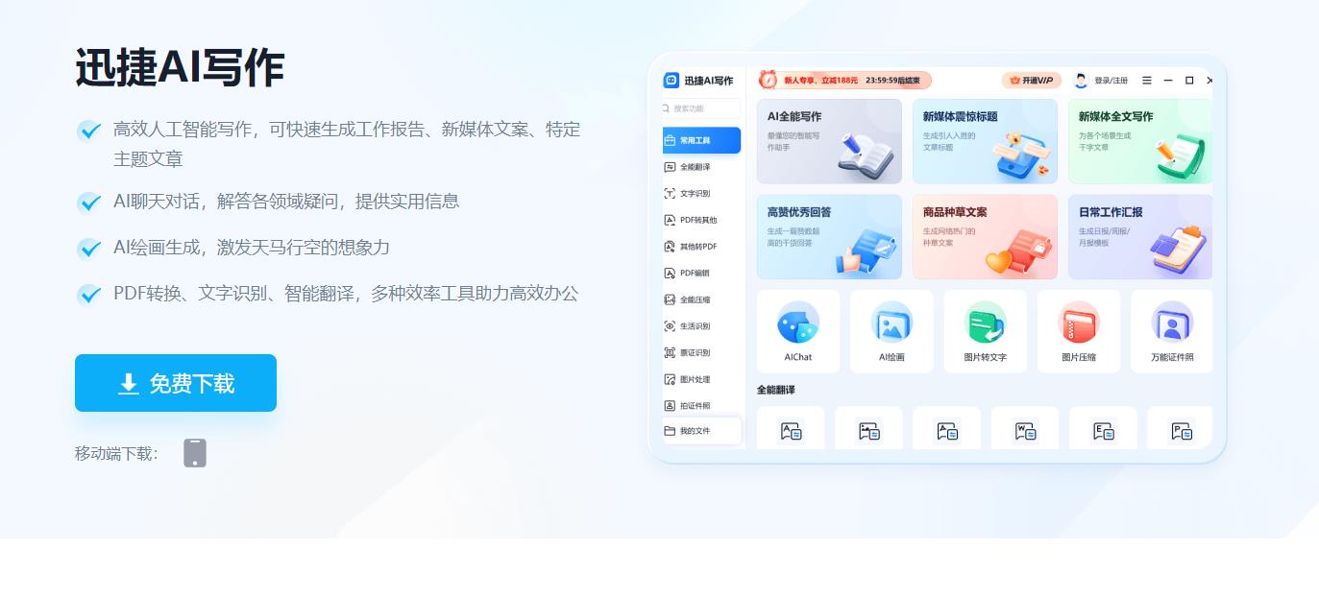Click the 搜索功能 search field
1319x597 pixels.
click(x=703, y=108)
